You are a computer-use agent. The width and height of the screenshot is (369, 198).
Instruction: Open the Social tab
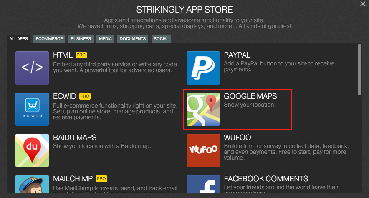161,39
